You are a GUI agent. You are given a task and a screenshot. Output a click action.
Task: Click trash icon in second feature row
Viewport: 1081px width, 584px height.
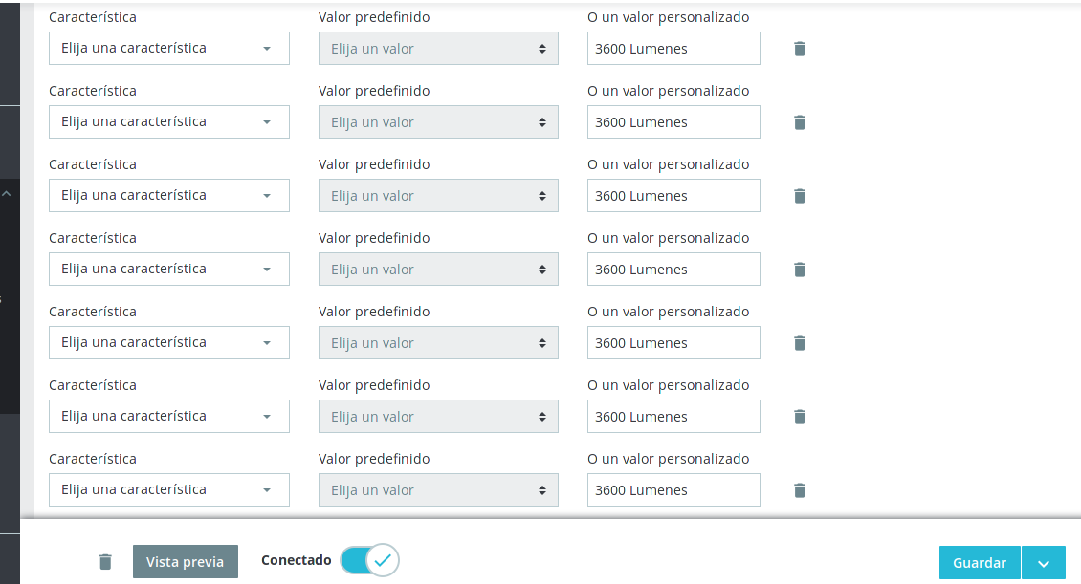800,122
